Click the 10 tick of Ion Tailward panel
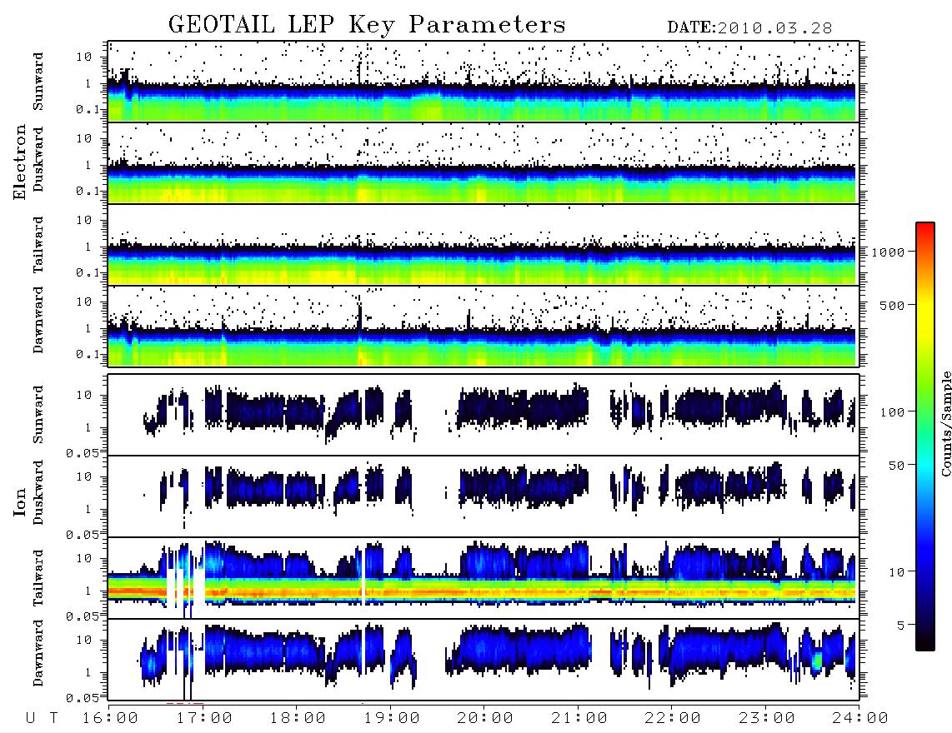Viewport: 952px width, 733px height. [x=84, y=558]
